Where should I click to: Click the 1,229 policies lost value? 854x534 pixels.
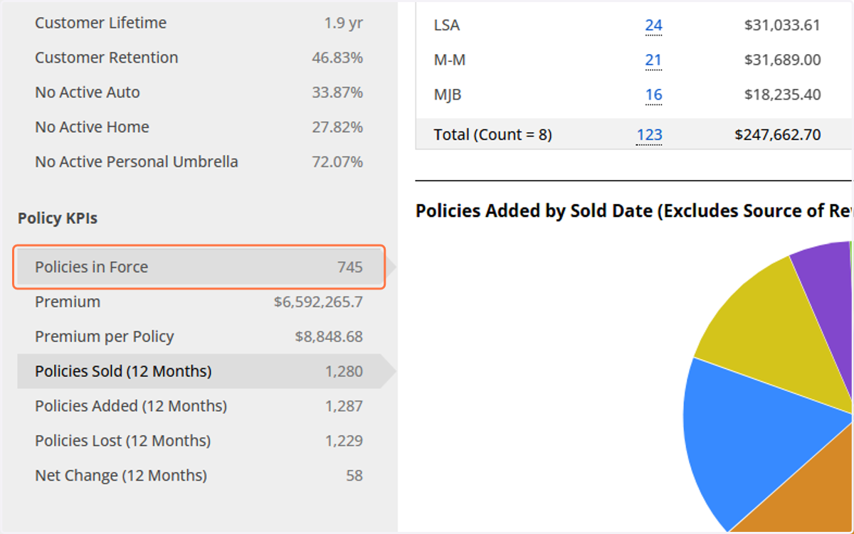point(344,441)
